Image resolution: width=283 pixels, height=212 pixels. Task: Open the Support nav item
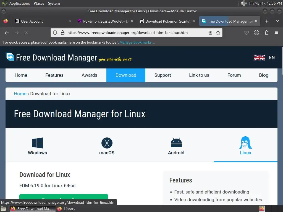pos(163,75)
